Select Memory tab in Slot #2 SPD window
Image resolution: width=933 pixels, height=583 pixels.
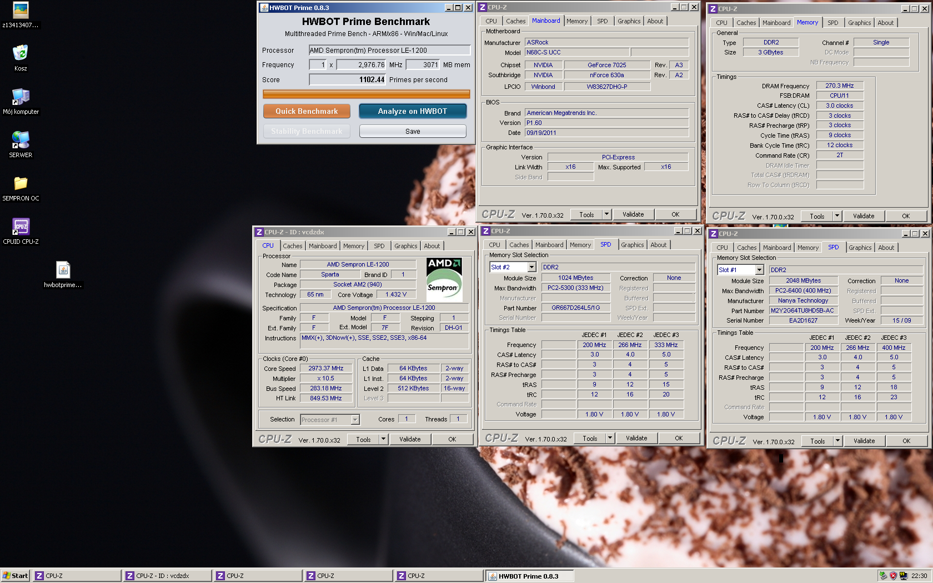[580, 245]
